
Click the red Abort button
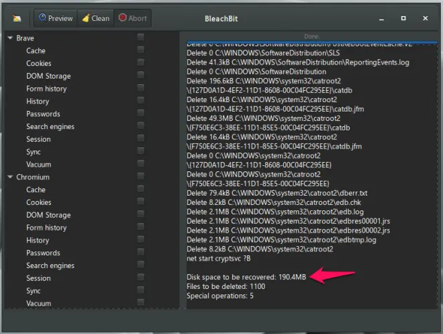pyautogui.click(x=132, y=18)
